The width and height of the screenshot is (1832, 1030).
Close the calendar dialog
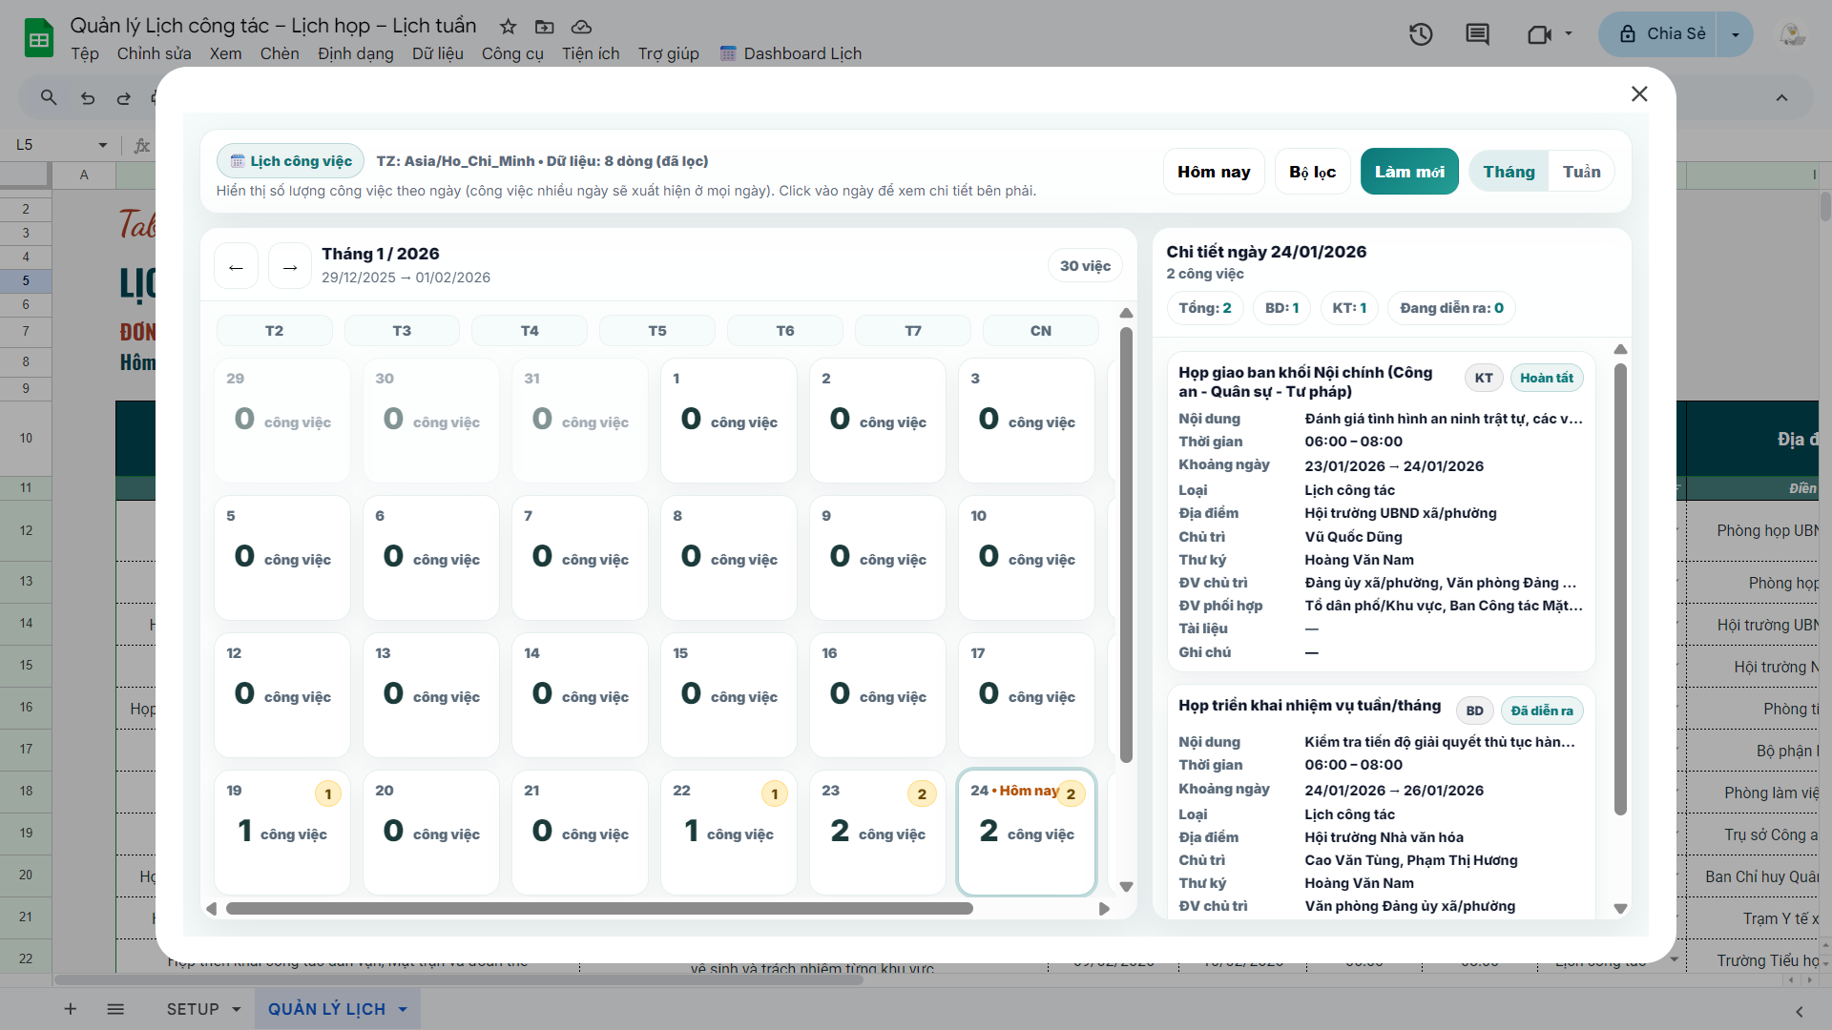1639,93
